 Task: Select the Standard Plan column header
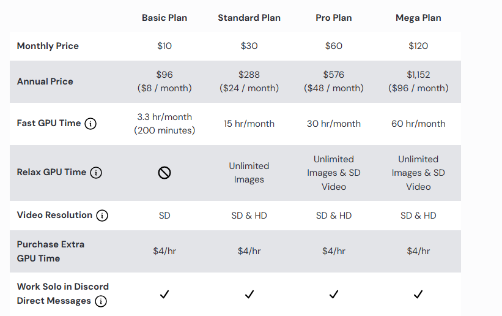[x=249, y=18]
